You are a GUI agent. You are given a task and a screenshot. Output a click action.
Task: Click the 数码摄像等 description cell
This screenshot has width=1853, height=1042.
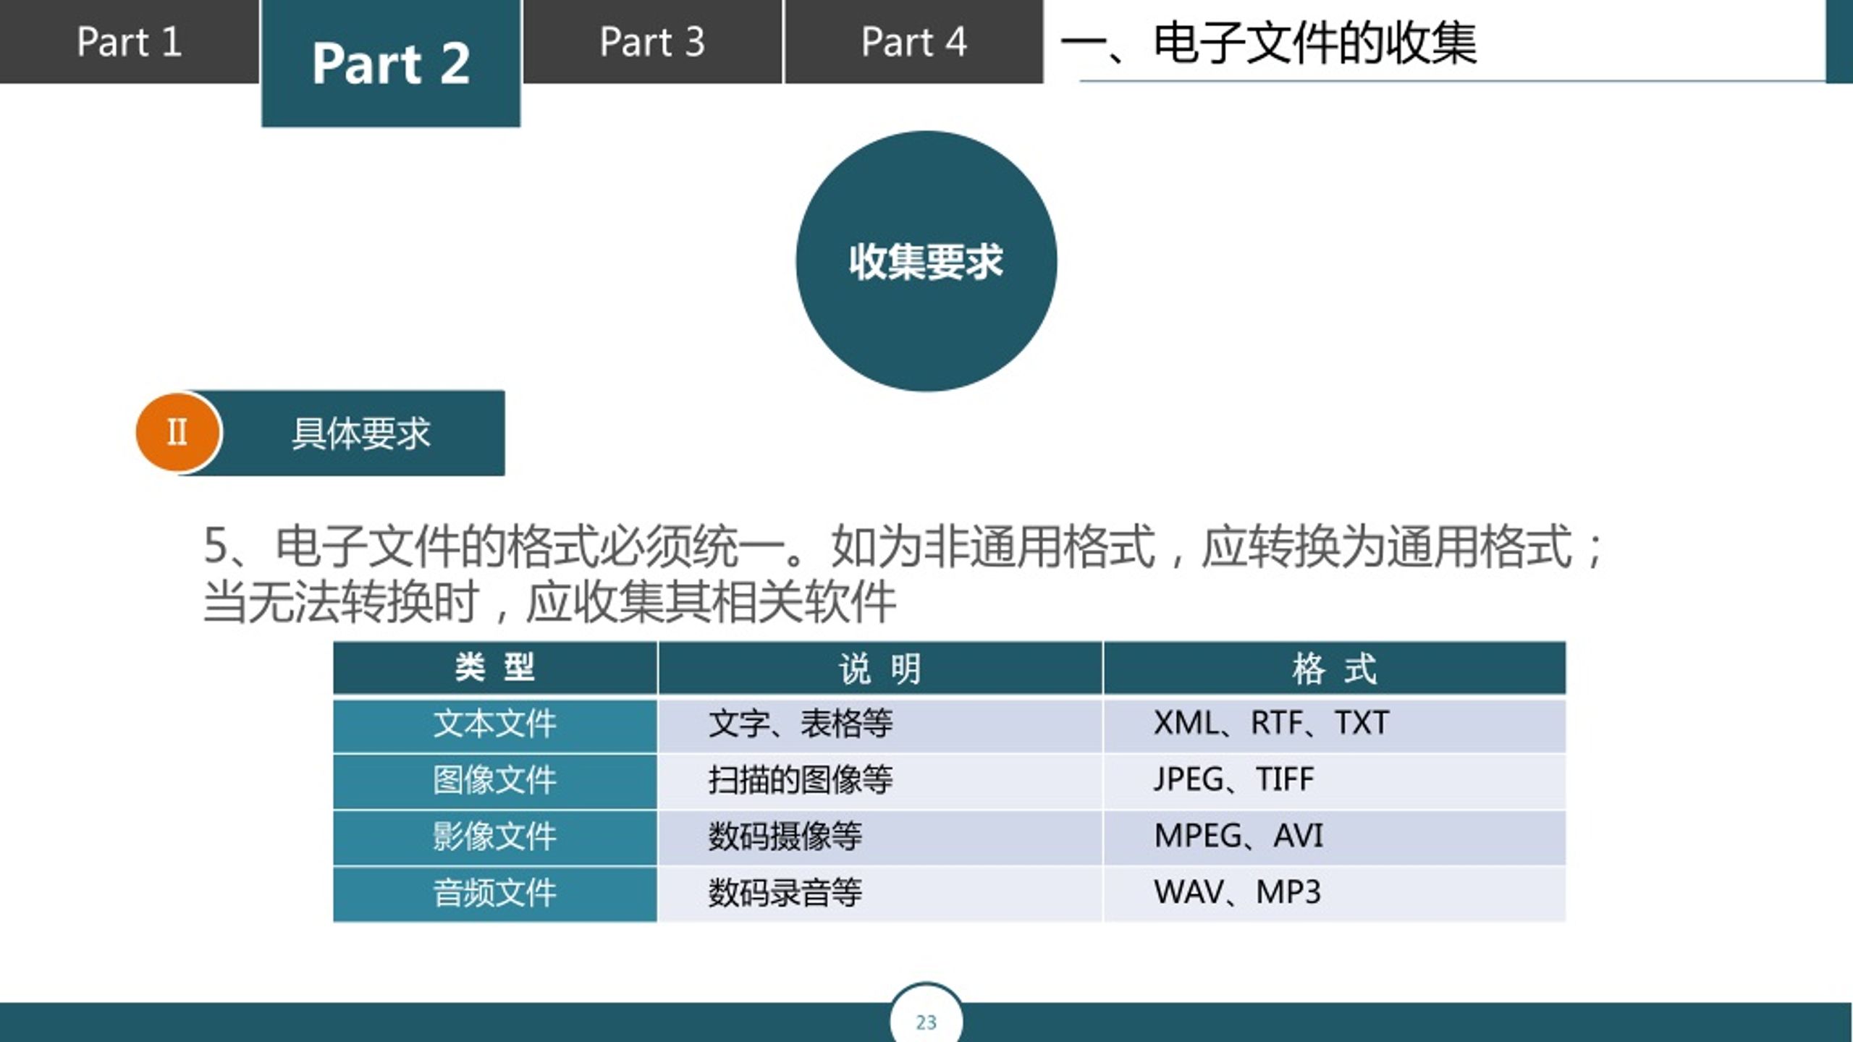[880, 837]
